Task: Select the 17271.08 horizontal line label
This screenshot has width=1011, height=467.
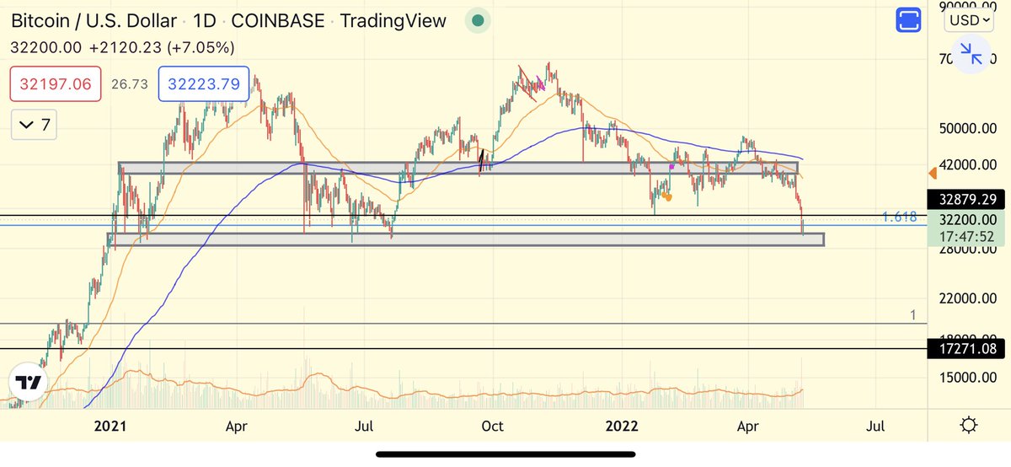Action: (x=965, y=347)
